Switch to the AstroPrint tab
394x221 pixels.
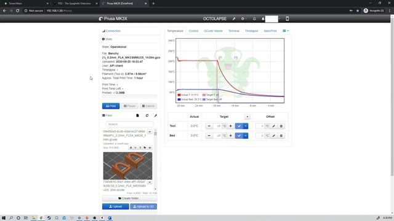coord(270,31)
